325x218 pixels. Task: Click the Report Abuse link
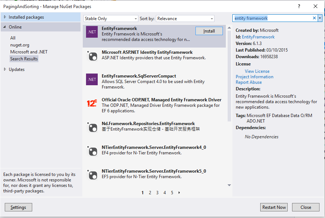tap(249, 82)
